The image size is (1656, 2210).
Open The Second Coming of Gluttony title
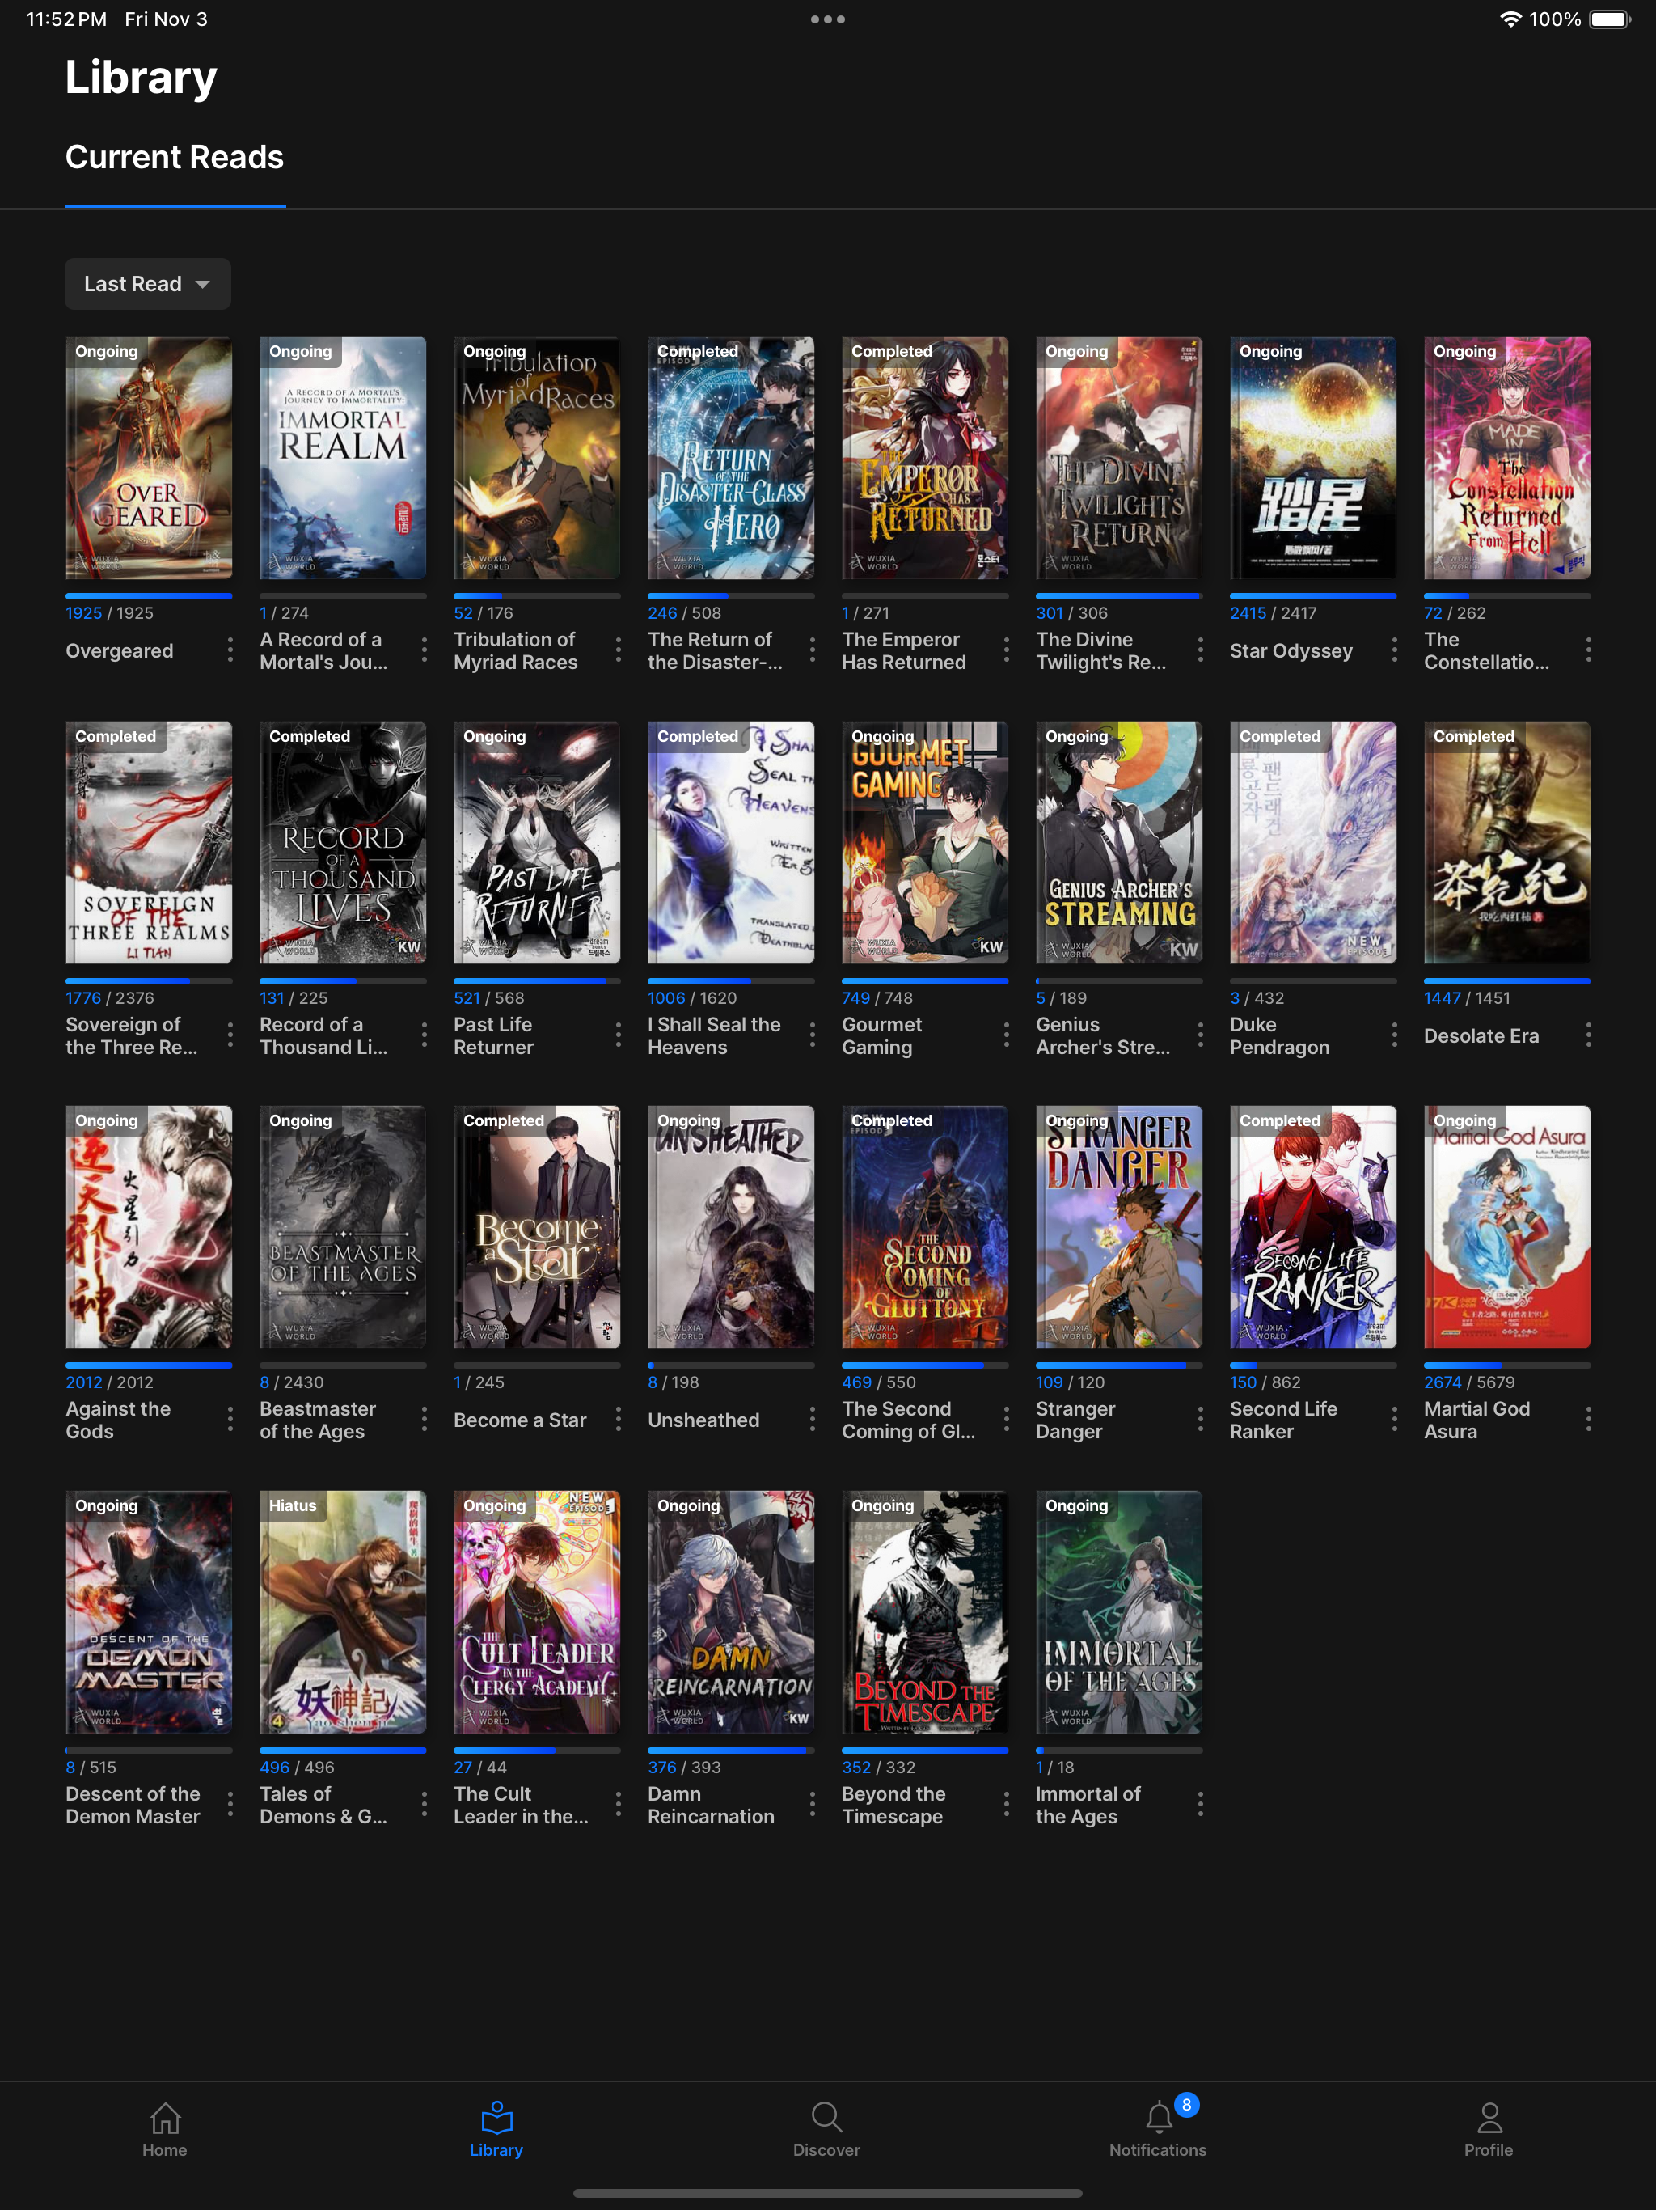tap(909, 1420)
